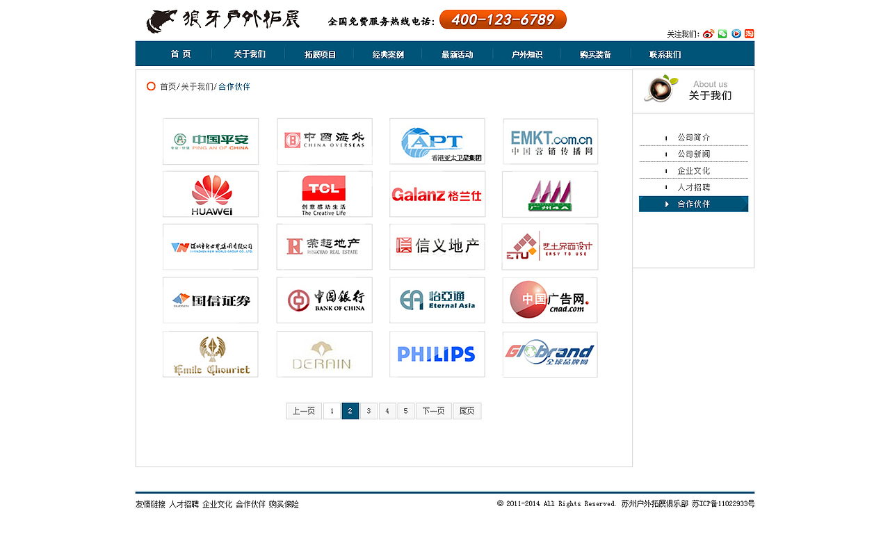Jump to page 4

click(x=387, y=411)
